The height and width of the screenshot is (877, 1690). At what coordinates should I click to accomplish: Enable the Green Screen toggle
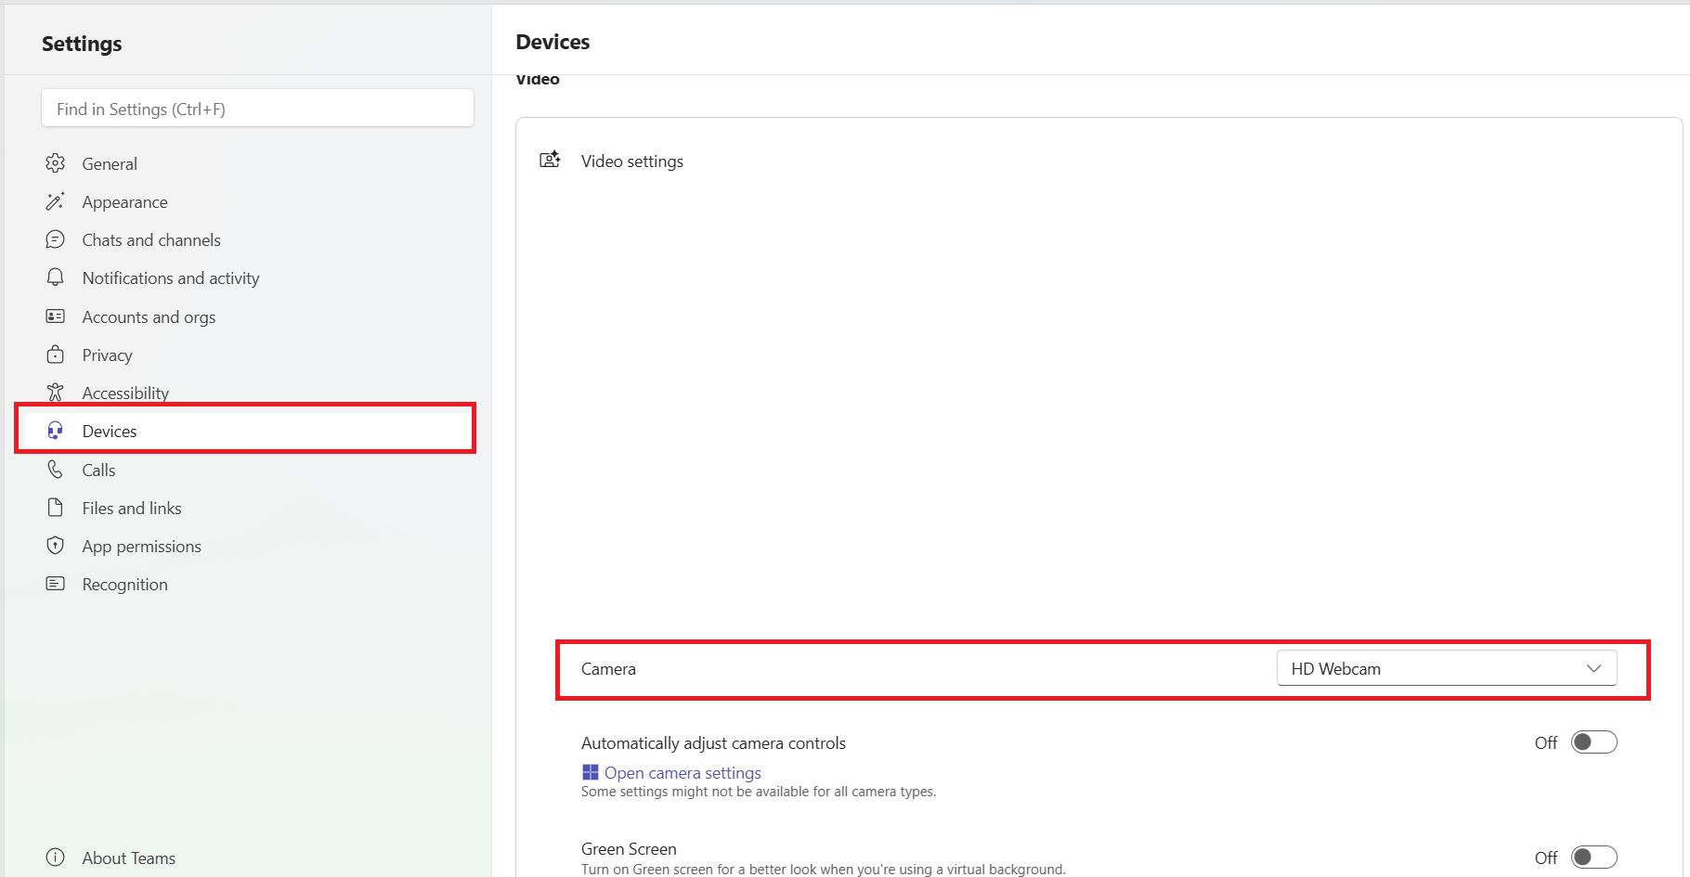(1593, 858)
